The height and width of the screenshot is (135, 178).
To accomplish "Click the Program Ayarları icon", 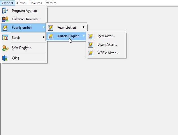I will (5, 11).
